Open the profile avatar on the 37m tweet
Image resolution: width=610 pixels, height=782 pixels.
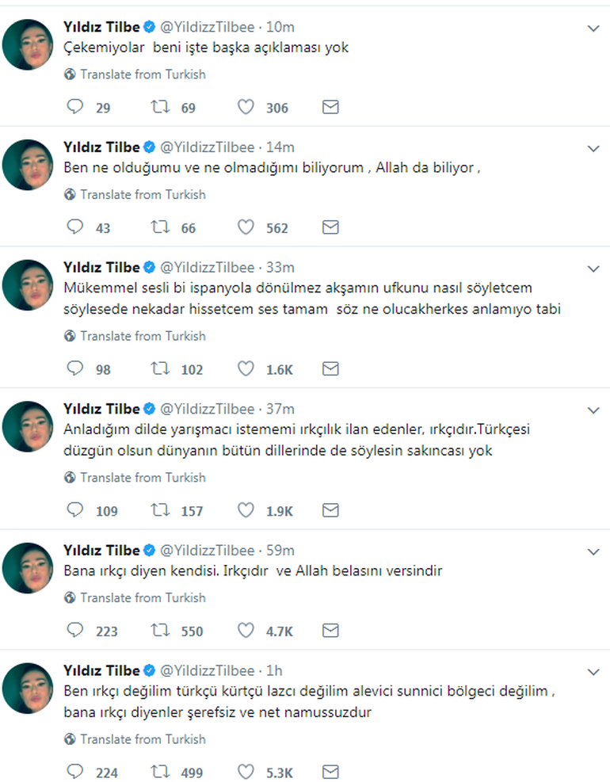pos(28,427)
